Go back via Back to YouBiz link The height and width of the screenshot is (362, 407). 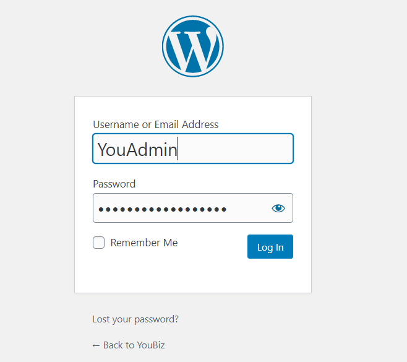click(x=129, y=345)
